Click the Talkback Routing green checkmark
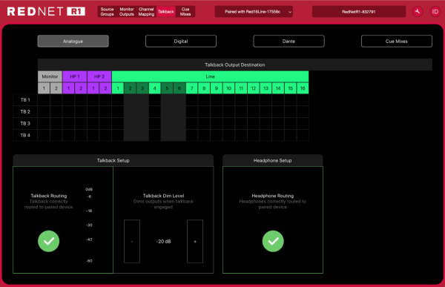 (x=48, y=241)
